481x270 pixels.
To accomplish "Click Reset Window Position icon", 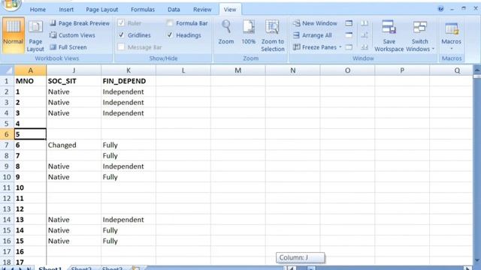I will 365,47.
